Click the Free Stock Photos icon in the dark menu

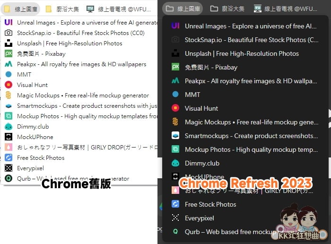click(x=175, y=204)
